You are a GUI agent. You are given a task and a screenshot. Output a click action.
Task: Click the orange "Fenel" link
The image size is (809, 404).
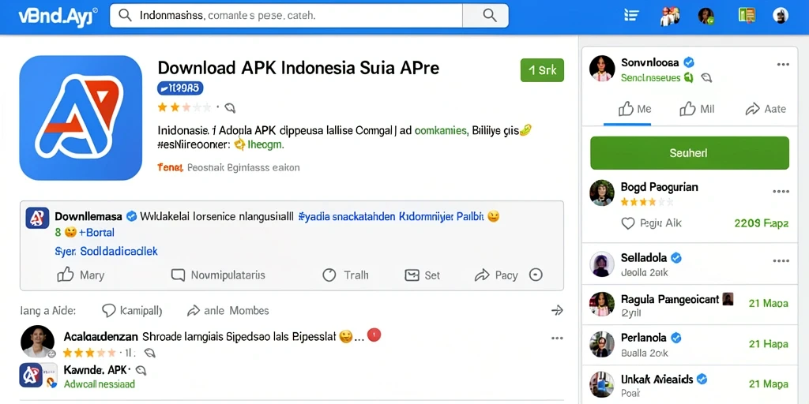(170, 167)
